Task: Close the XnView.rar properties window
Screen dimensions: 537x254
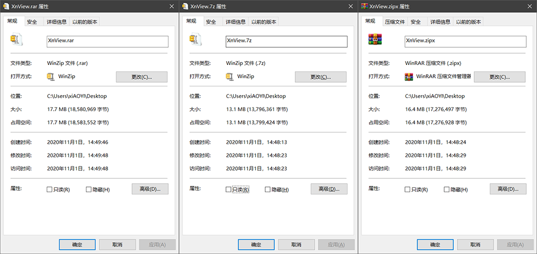Action: pos(172,6)
